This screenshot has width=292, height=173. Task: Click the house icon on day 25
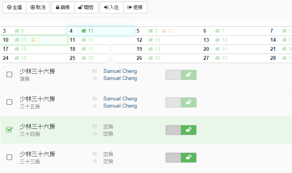click(83, 58)
